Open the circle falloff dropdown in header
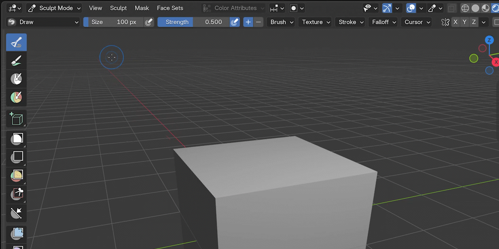 click(x=297, y=8)
